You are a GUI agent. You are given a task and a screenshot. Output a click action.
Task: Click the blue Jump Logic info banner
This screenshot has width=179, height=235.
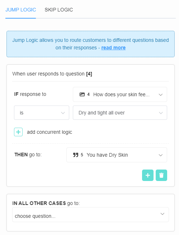click(x=90, y=44)
